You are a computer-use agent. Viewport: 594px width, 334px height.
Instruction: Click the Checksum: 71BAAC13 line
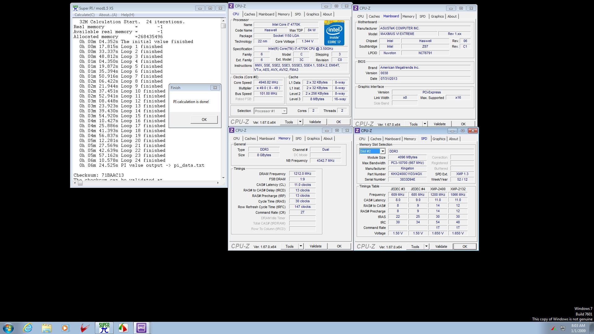[99, 175]
